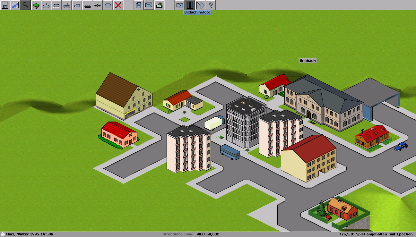
Task: Open the green terrain landscaping tools
Action: pyautogui.click(x=36, y=5)
